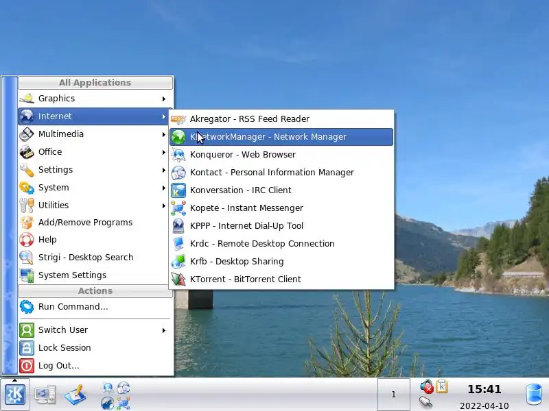This screenshot has width=549, height=411.
Task: Launch KNetworkManager - Network Manager
Action: [x=281, y=137]
